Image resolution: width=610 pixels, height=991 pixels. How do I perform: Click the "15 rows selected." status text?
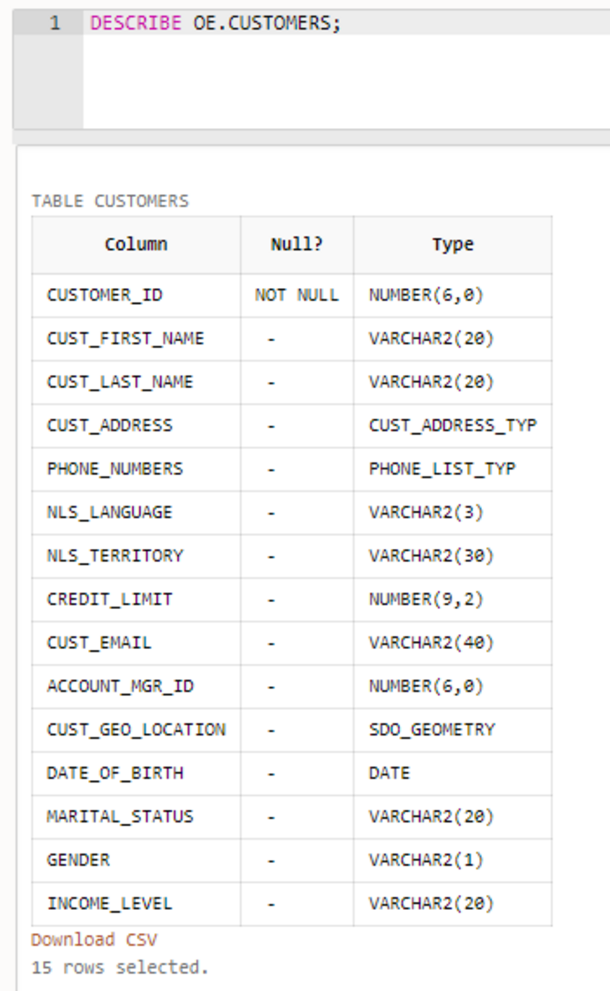(120, 968)
